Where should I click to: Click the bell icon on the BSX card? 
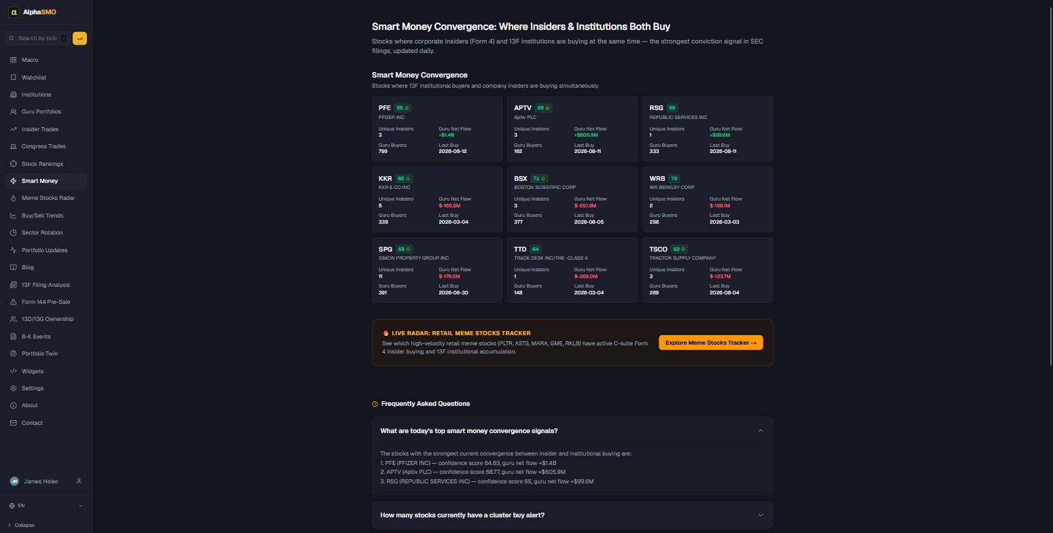(x=543, y=179)
